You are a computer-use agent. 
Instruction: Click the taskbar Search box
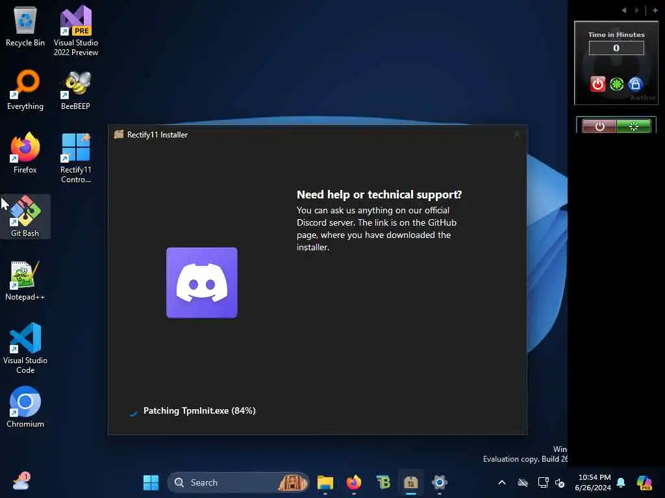[238, 482]
